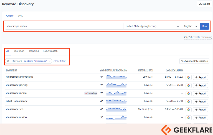The height and width of the screenshot is (135, 213).
Task: Click the $5.14 — $8.00 cost value
Action: tap(175, 85)
